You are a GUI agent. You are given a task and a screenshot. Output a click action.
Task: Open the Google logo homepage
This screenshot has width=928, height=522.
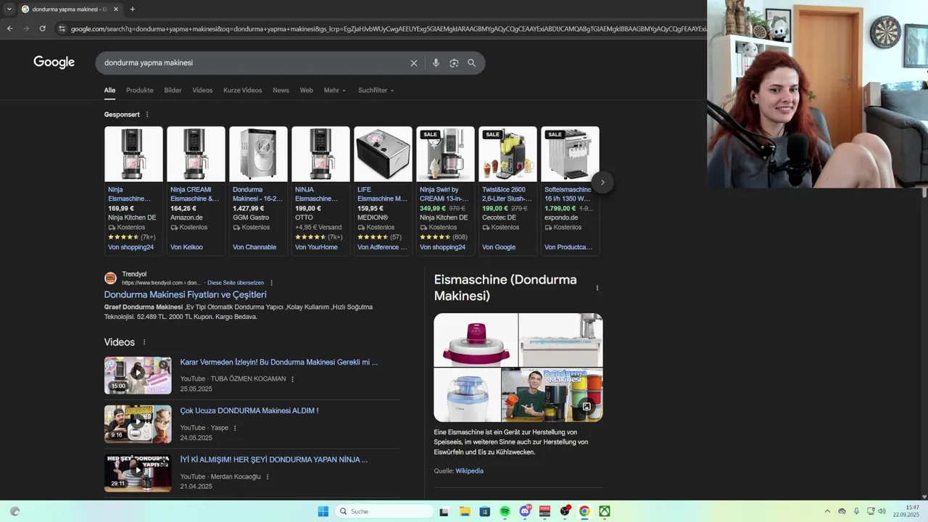coord(54,62)
